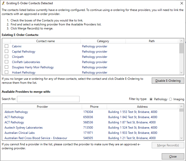This screenshot has width=186, height=161.
Task: Click address Building 1 21 Test St
Action: pyautogui.click(x=132, y=138)
